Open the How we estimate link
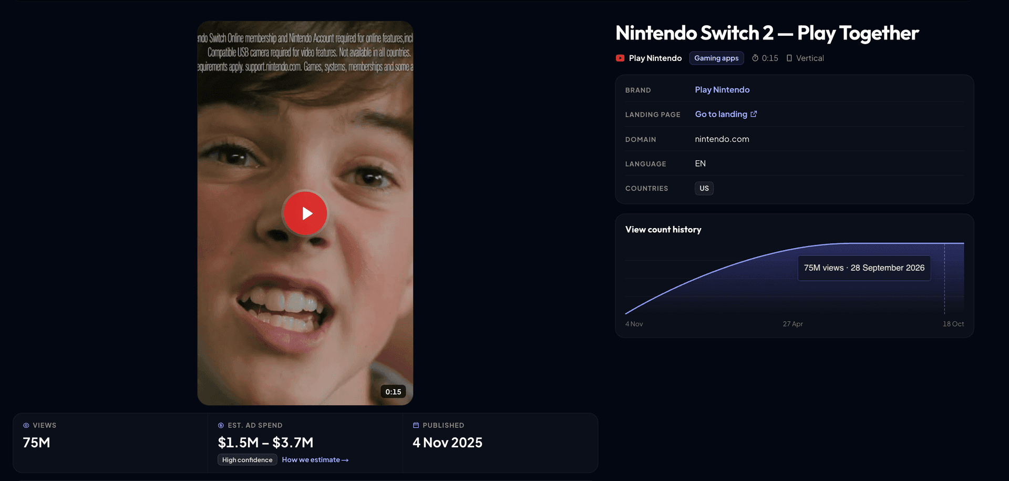This screenshot has height=481, width=1009. pyautogui.click(x=315, y=460)
